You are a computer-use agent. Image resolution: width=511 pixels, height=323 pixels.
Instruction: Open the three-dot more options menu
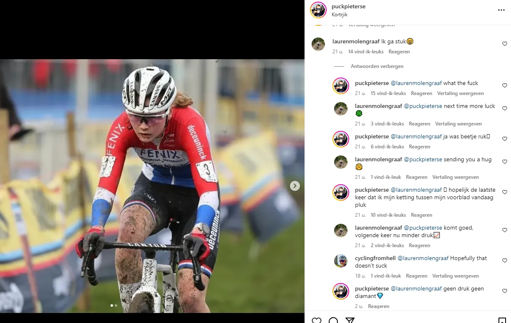(x=501, y=10)
